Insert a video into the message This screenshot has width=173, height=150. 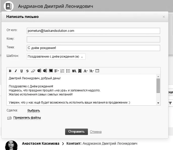click(x=80, y=71)
